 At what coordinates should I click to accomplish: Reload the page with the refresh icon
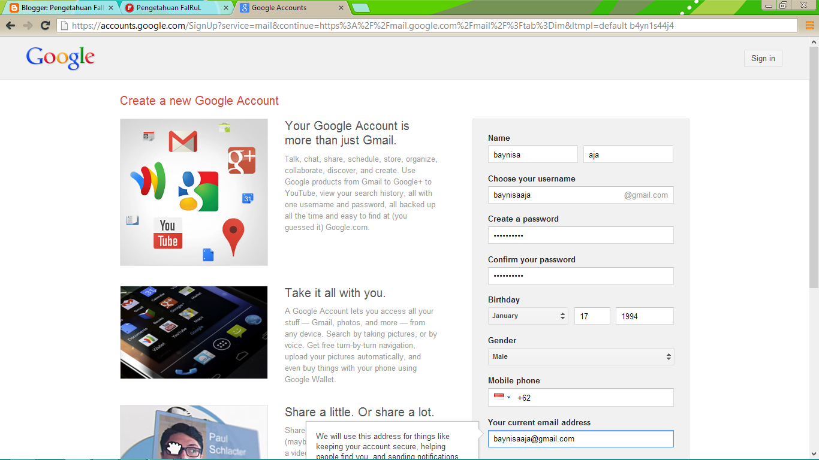[45, 26]
